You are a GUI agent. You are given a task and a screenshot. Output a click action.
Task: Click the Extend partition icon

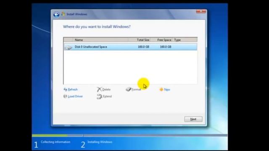click(99, 96)
